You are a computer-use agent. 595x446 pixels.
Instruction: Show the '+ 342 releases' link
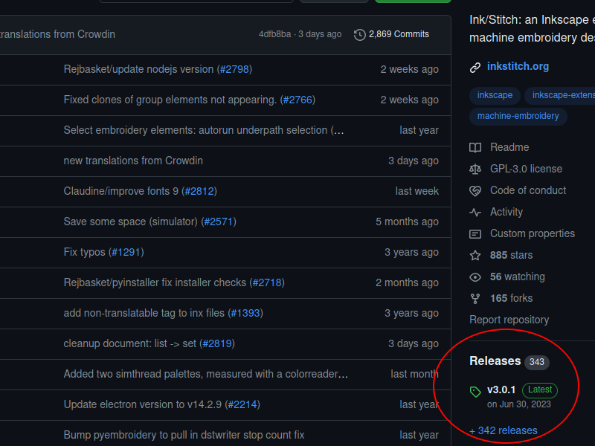(x=504, y=431)
